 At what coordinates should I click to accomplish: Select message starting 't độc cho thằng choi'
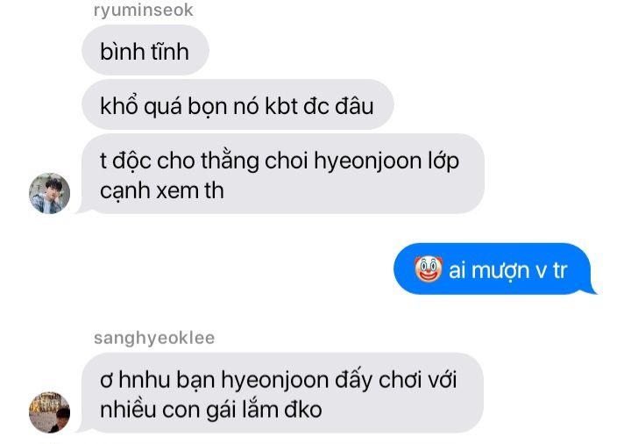click(282, 174)
